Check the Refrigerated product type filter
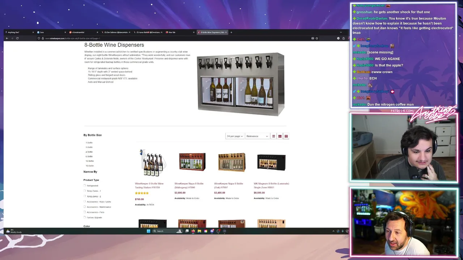Image resolution: width=463 pixels, height=260 pixels. 85,186
